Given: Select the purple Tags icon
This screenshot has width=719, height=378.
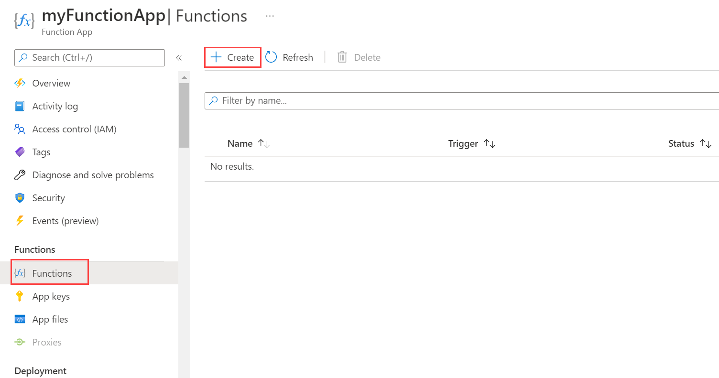Looking at the screenshot, I should click(x=20, y=152).
